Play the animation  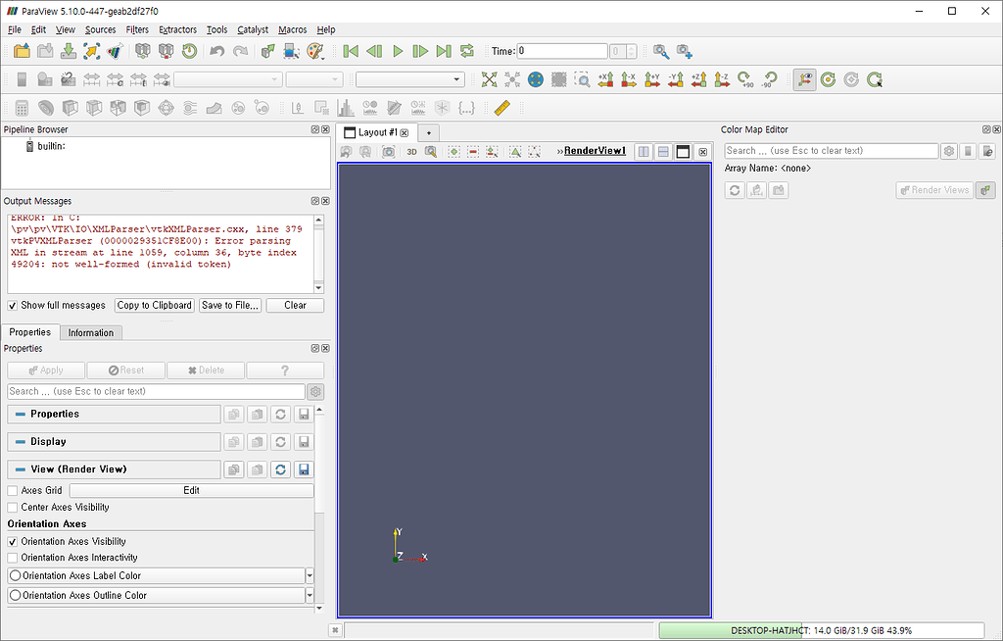tap(398, 51)
